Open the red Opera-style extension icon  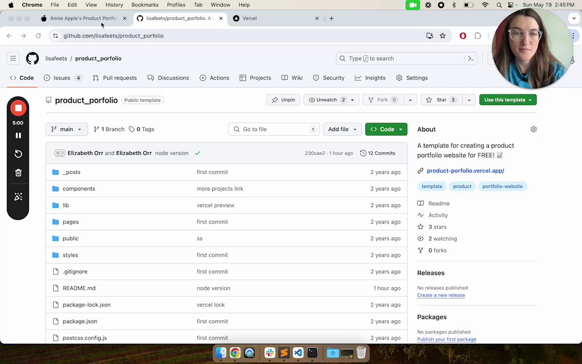pyautogui.click(x=462, y=36)
